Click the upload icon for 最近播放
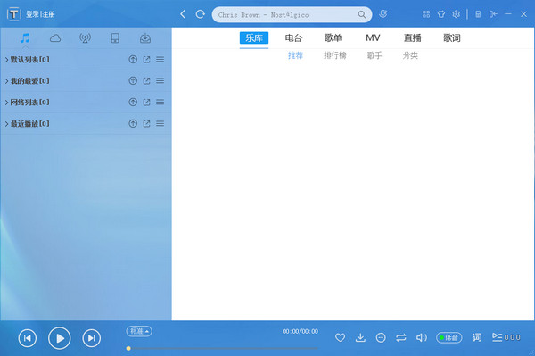The width and height of the screenshot is (535, 356). [x=133, y=123]
